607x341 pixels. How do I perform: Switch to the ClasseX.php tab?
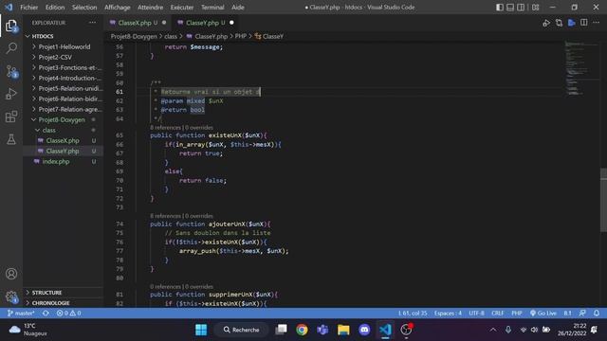[x=138, y=23]
